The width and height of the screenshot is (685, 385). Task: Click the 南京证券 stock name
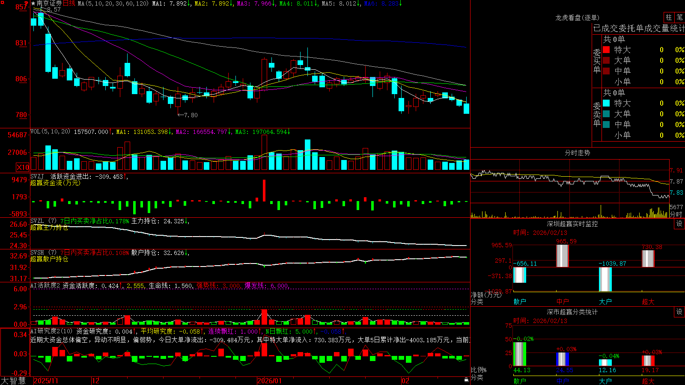tap(49, 3)
